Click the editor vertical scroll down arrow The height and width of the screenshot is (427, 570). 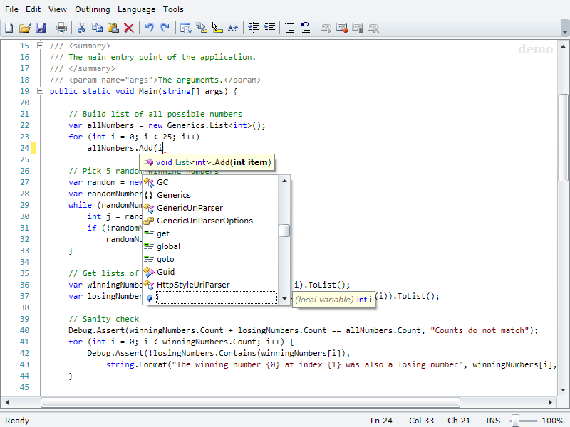point(563,390)
